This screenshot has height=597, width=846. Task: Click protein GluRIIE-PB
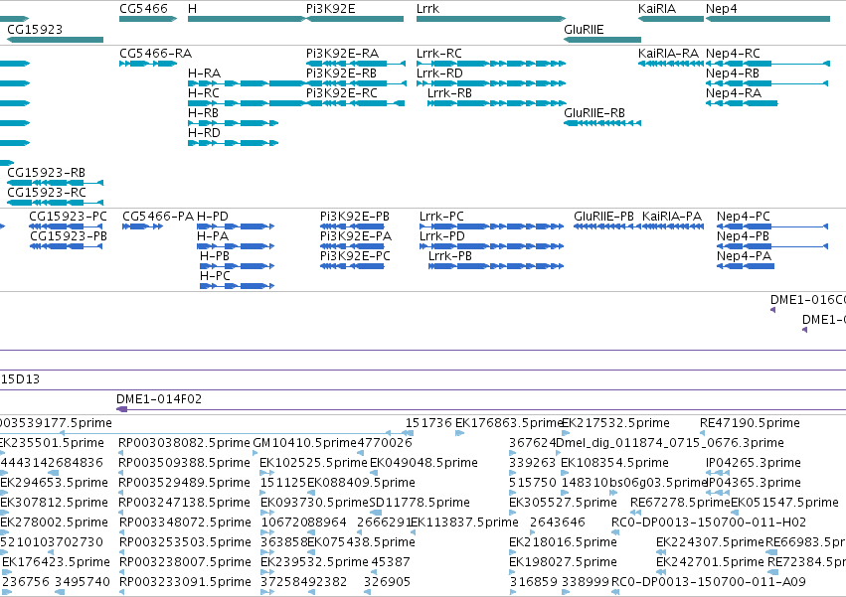pos(607,226)
